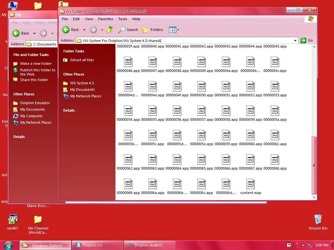The image size is (334, 250).
Task: Select file 00000050.app icon
Action: tap(202, 87)
